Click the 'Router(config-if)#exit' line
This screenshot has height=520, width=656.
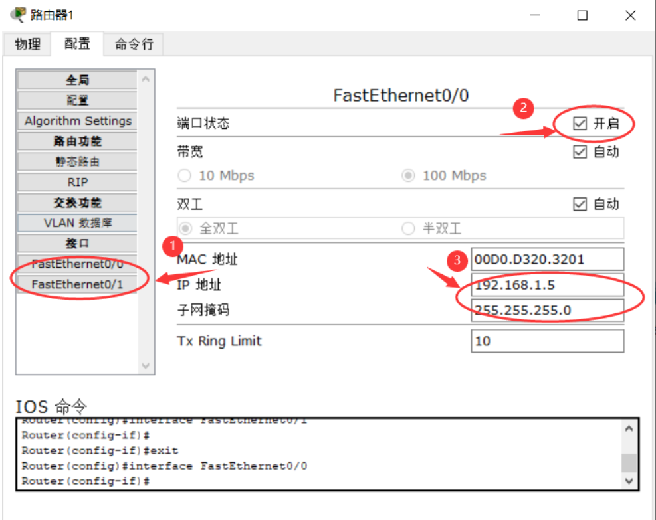[x=100, y=451]
